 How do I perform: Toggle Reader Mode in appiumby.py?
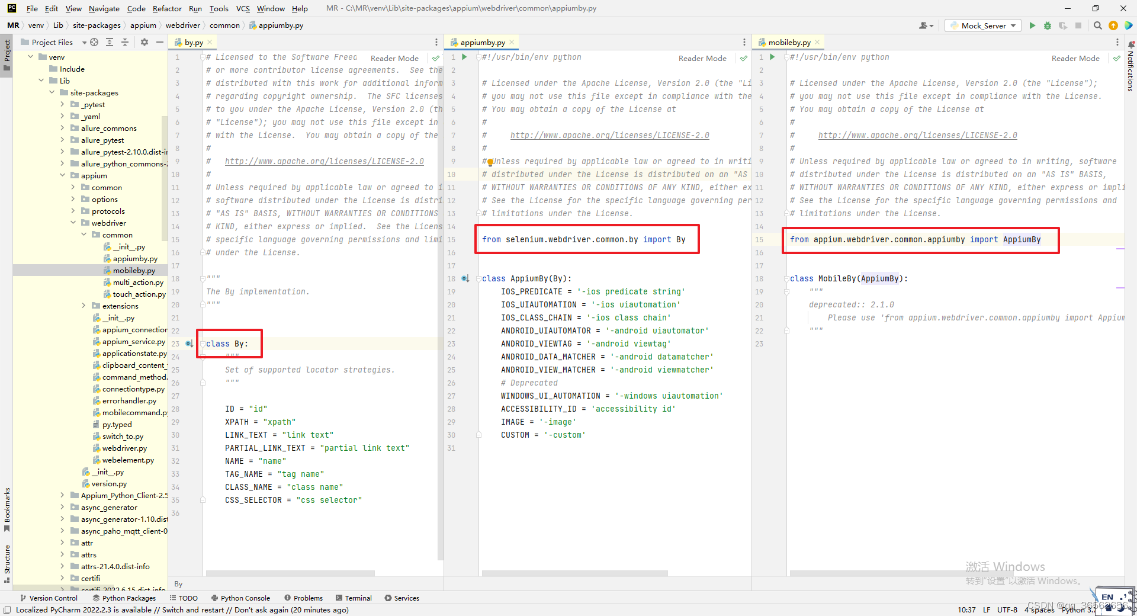[x=702, y=58]
